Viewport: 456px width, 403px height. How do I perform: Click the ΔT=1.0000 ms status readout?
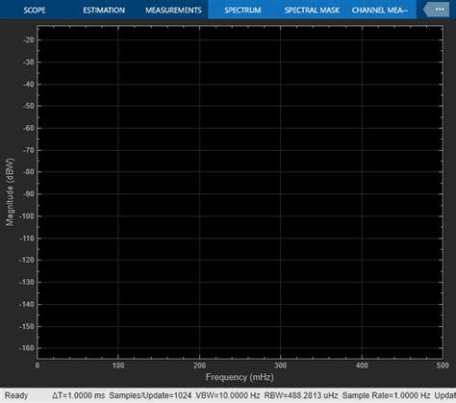pyautogui.click(x=78, y=395)
